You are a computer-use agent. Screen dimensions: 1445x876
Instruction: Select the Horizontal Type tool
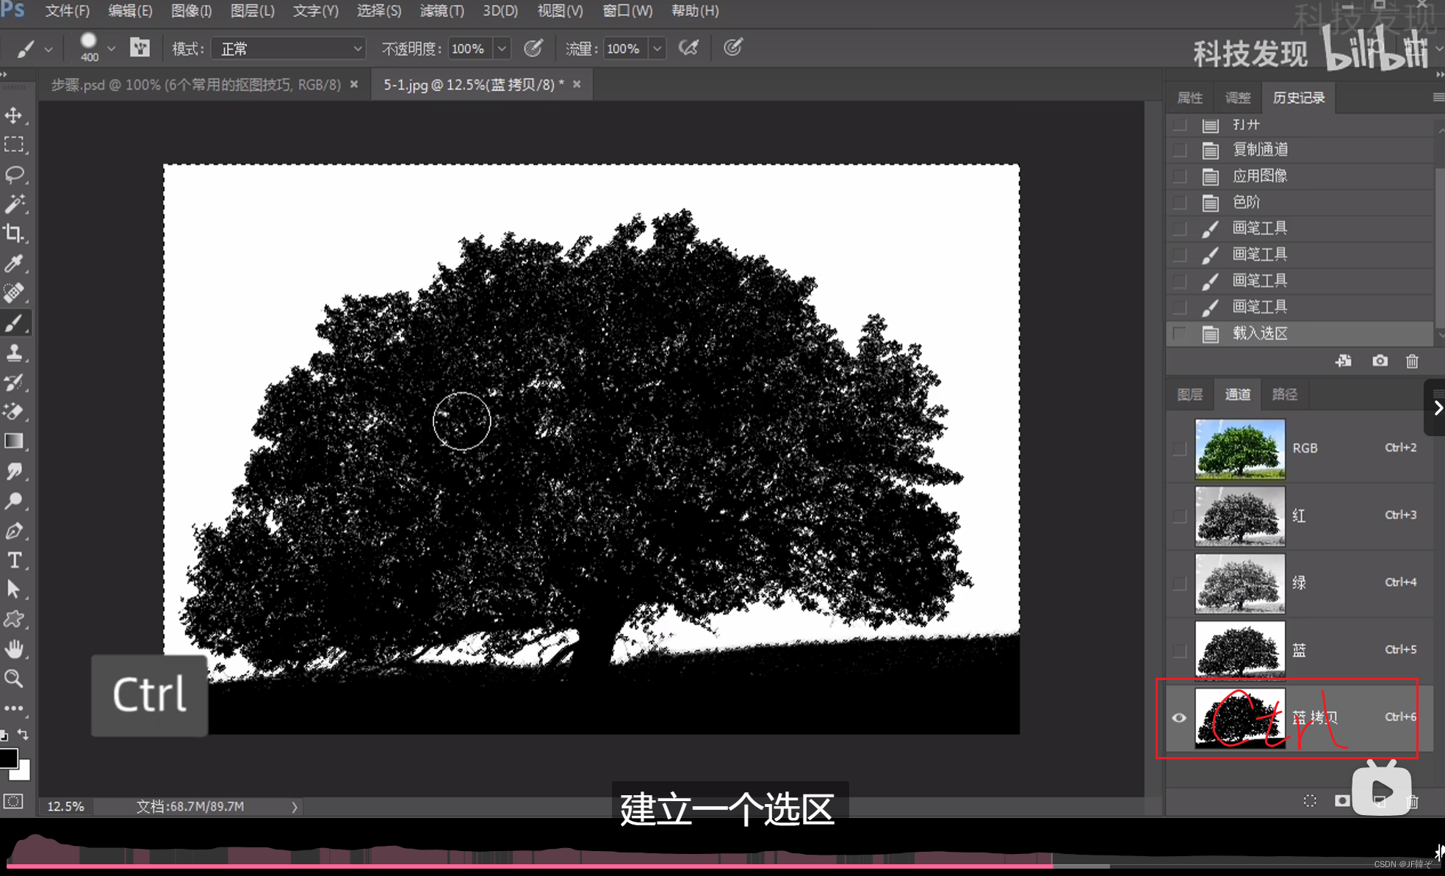click(x=14, y=560)
